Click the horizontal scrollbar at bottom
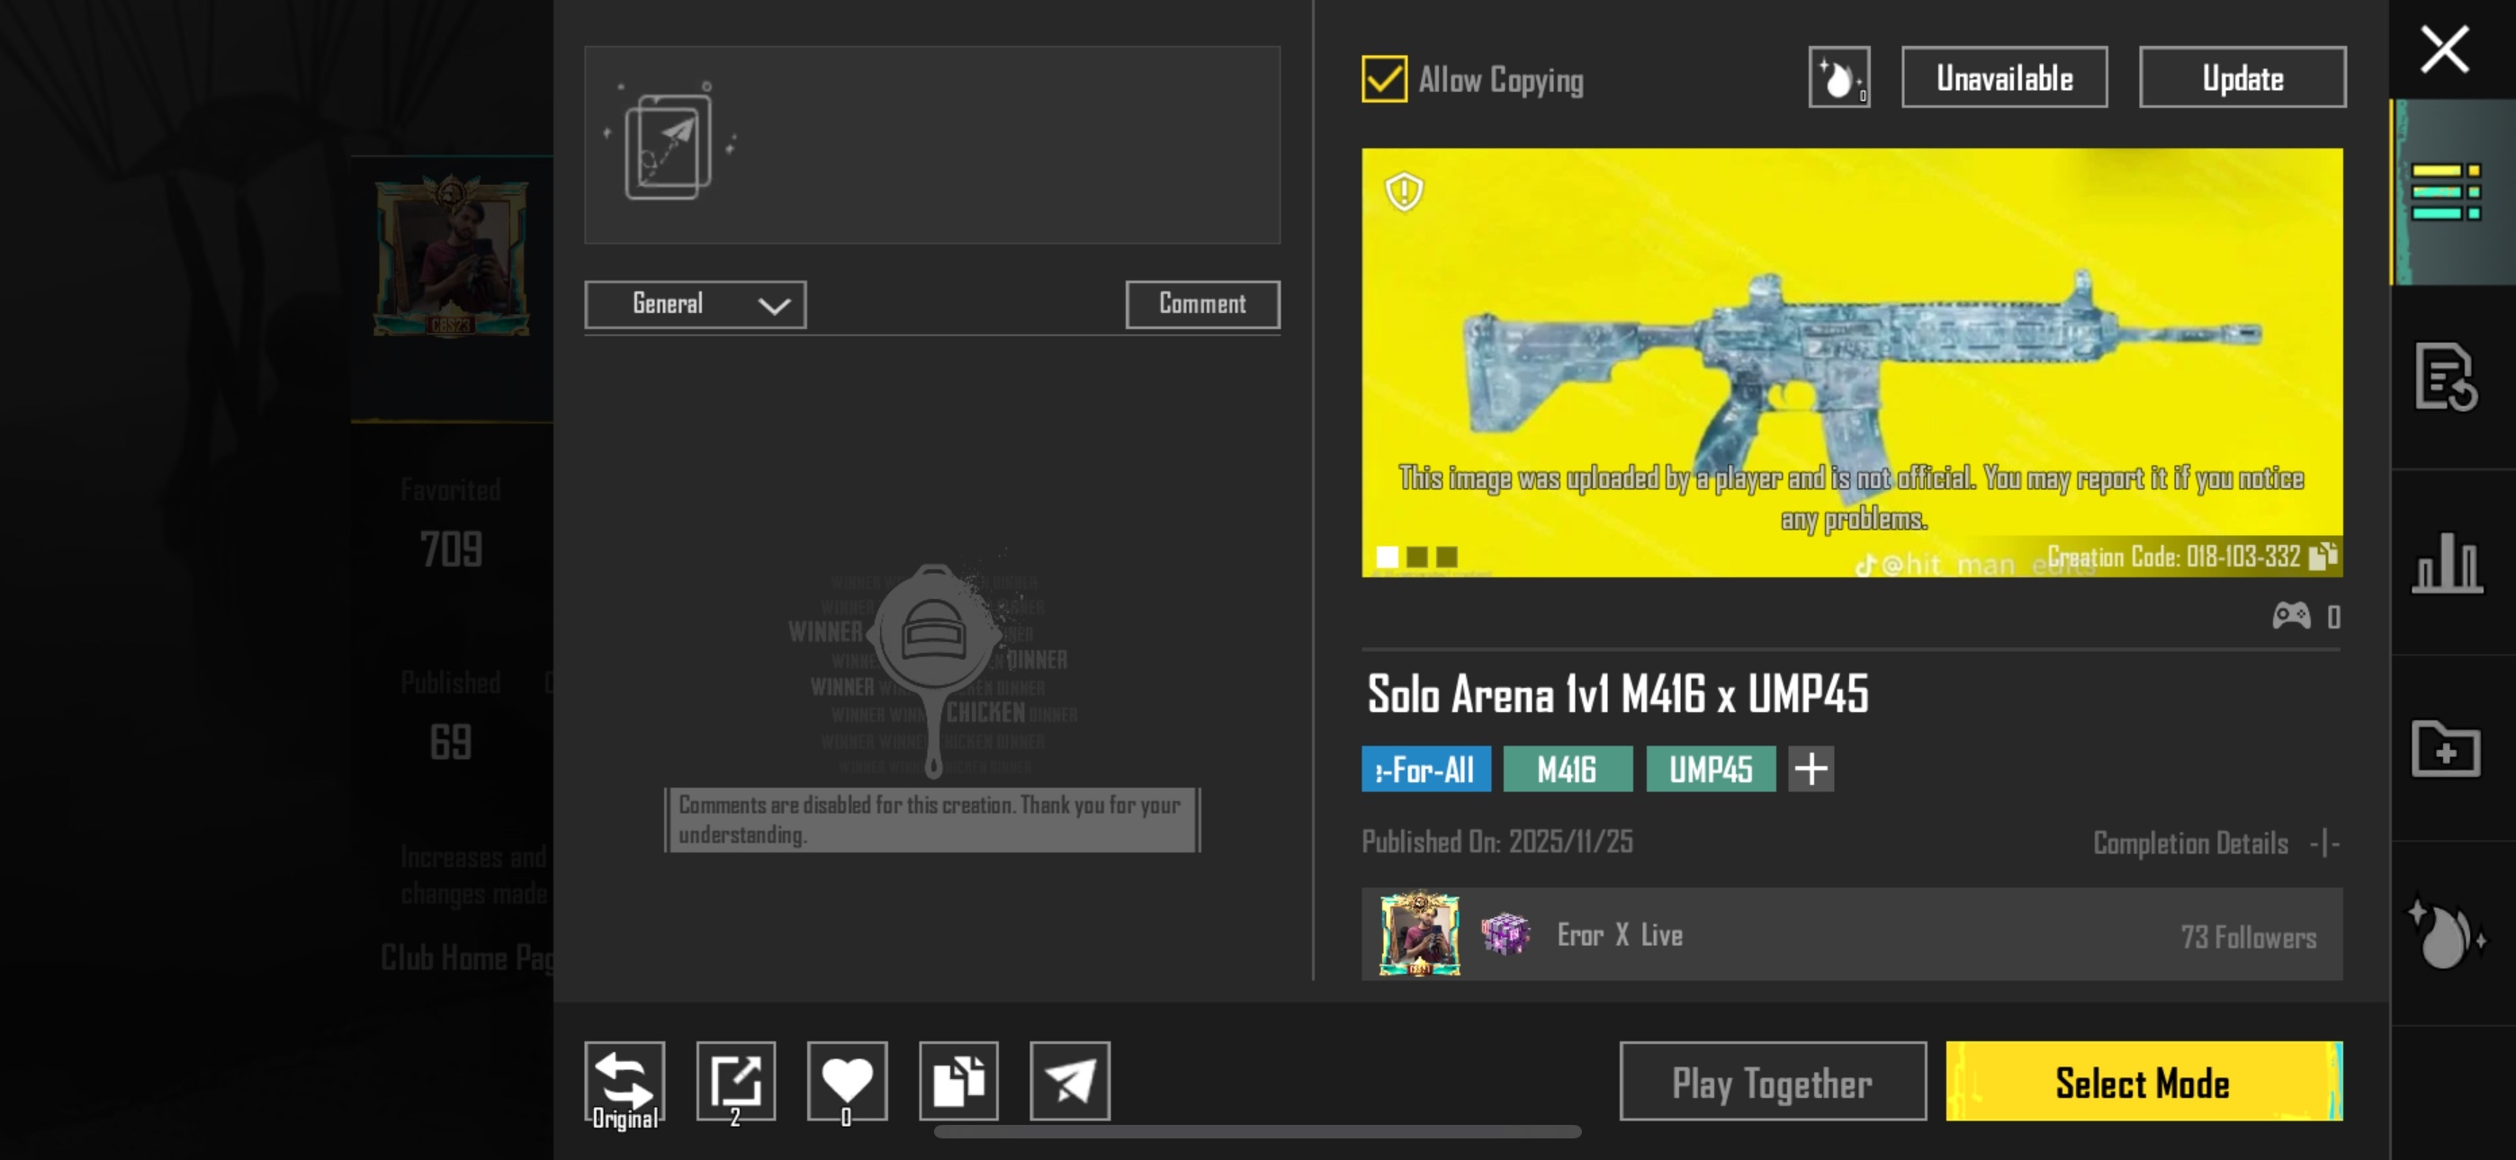The height and width of the screenshot is (1160, 2516). pyautogui.click(x=1257, y=1132)
